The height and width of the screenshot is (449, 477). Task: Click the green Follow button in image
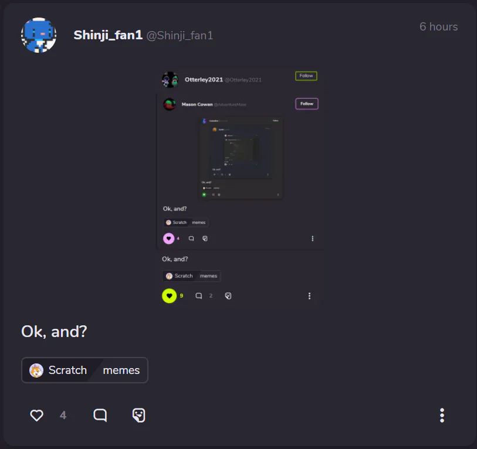tap(306, 76)
